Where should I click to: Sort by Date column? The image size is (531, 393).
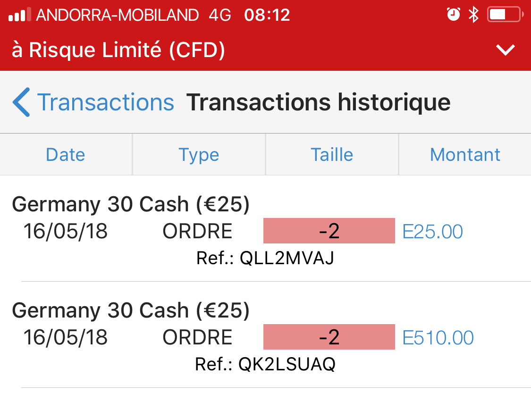(x=66, y=155)
